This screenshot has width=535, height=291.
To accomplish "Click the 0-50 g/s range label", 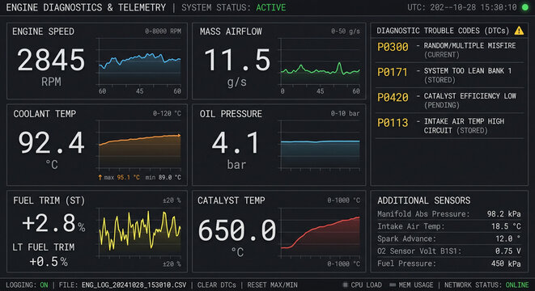I will tap(346, 32).
